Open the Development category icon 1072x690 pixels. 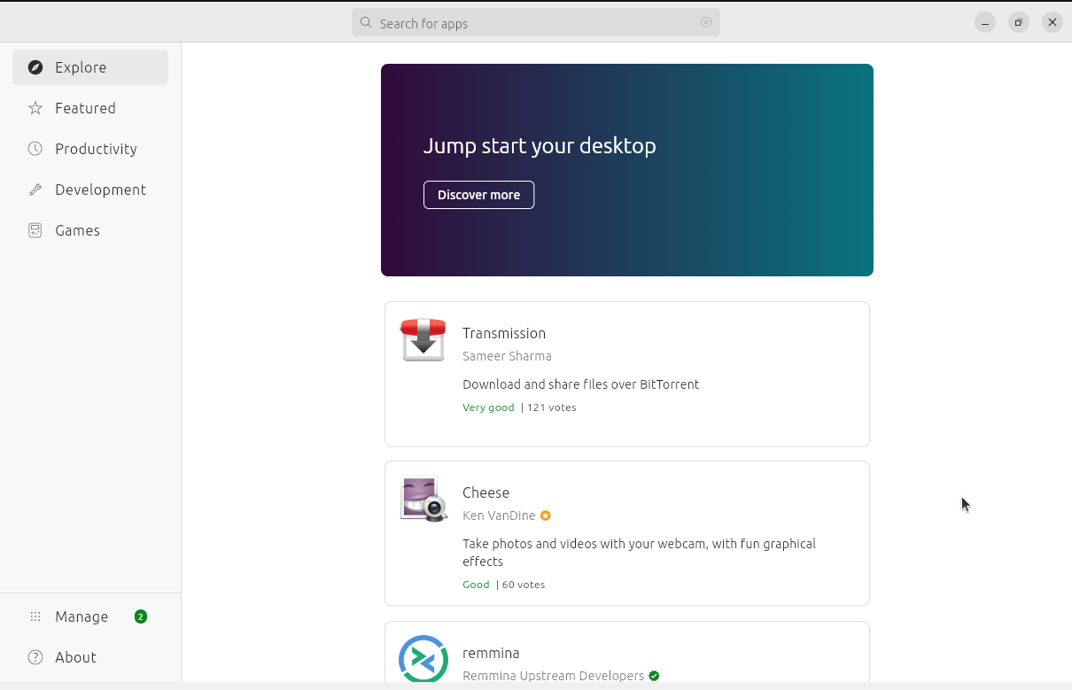(35, 190)
